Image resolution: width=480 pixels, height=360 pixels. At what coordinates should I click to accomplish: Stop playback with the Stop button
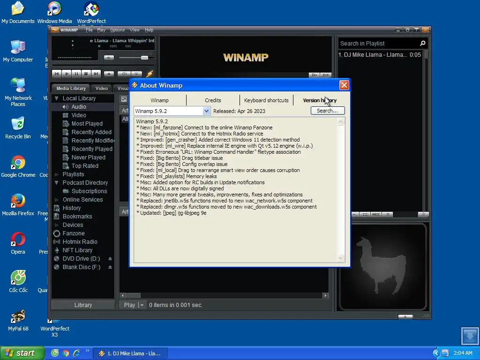(x=86, y=74)
